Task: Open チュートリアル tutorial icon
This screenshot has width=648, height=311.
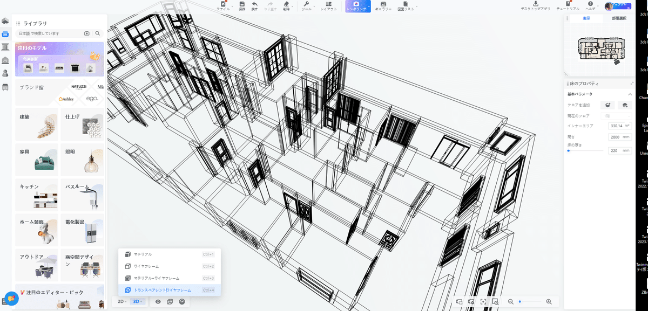Action: click(569, 4)
